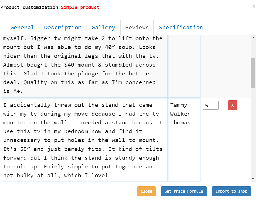This screenshot has height=204, width=258.
Task: Click the orange Close button
Action: tap(146, 191)
